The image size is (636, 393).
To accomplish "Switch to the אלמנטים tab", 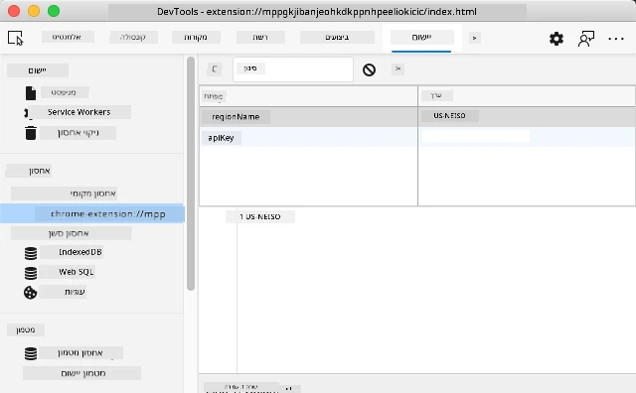I will 68,37.
